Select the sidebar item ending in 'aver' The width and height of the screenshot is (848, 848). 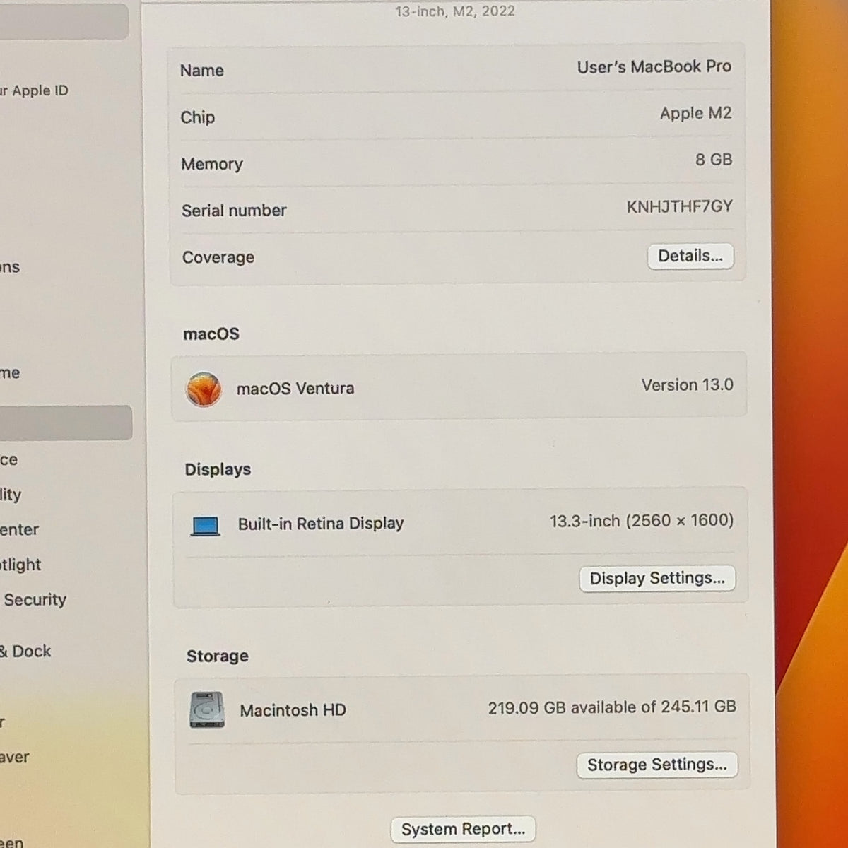pos(15,757)
